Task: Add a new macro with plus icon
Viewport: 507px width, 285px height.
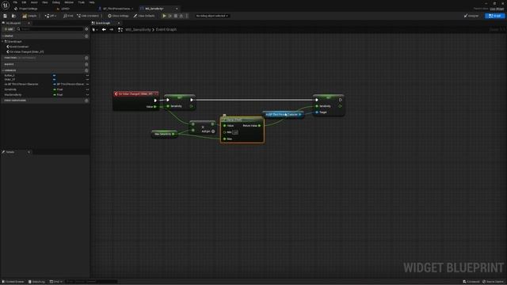Action: pyautogui.click(x=86, y=64)
